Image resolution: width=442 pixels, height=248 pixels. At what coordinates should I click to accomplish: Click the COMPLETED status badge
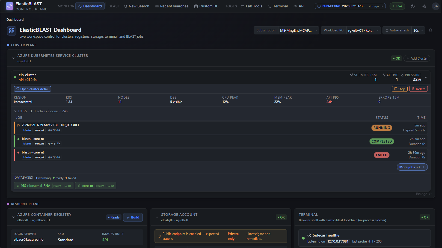(x=382, y=141)
